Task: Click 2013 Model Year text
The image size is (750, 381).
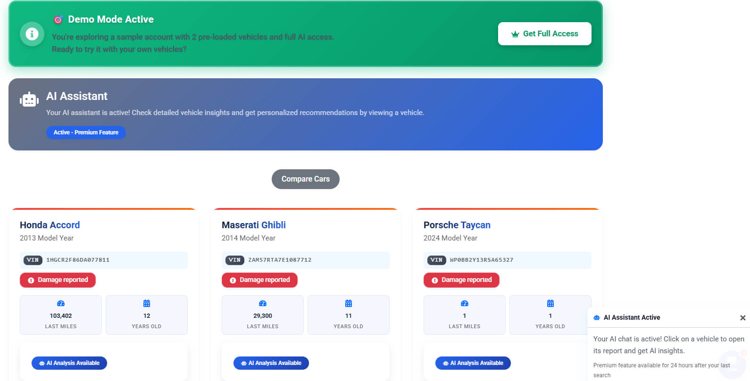Action: point(47,238)
